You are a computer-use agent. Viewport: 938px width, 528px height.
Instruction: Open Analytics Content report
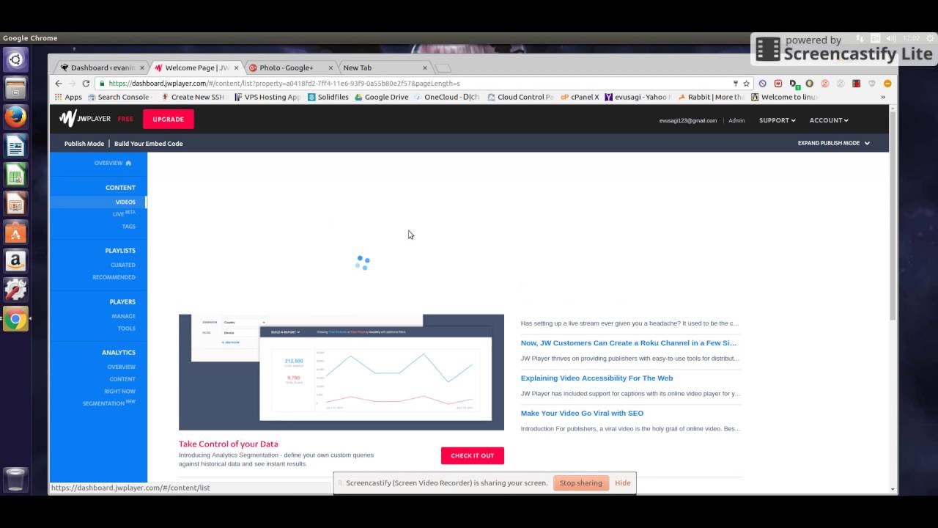(122, 379)
